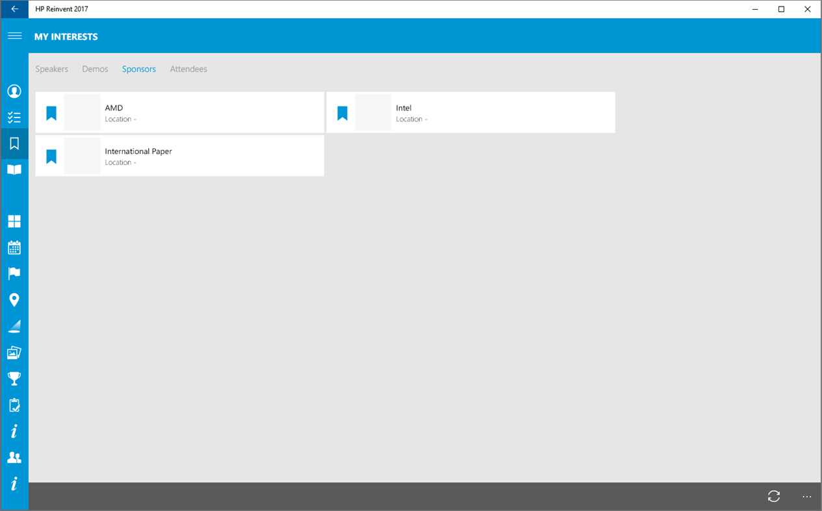Unbookmark the AMD sponsor
The width and height of the screenshot is (822, 511).
(51, 112)
